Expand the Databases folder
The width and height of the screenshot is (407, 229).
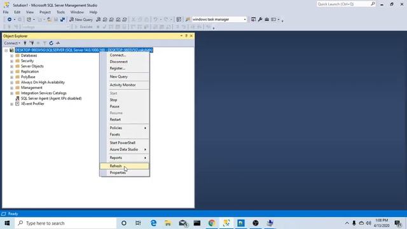11,55
